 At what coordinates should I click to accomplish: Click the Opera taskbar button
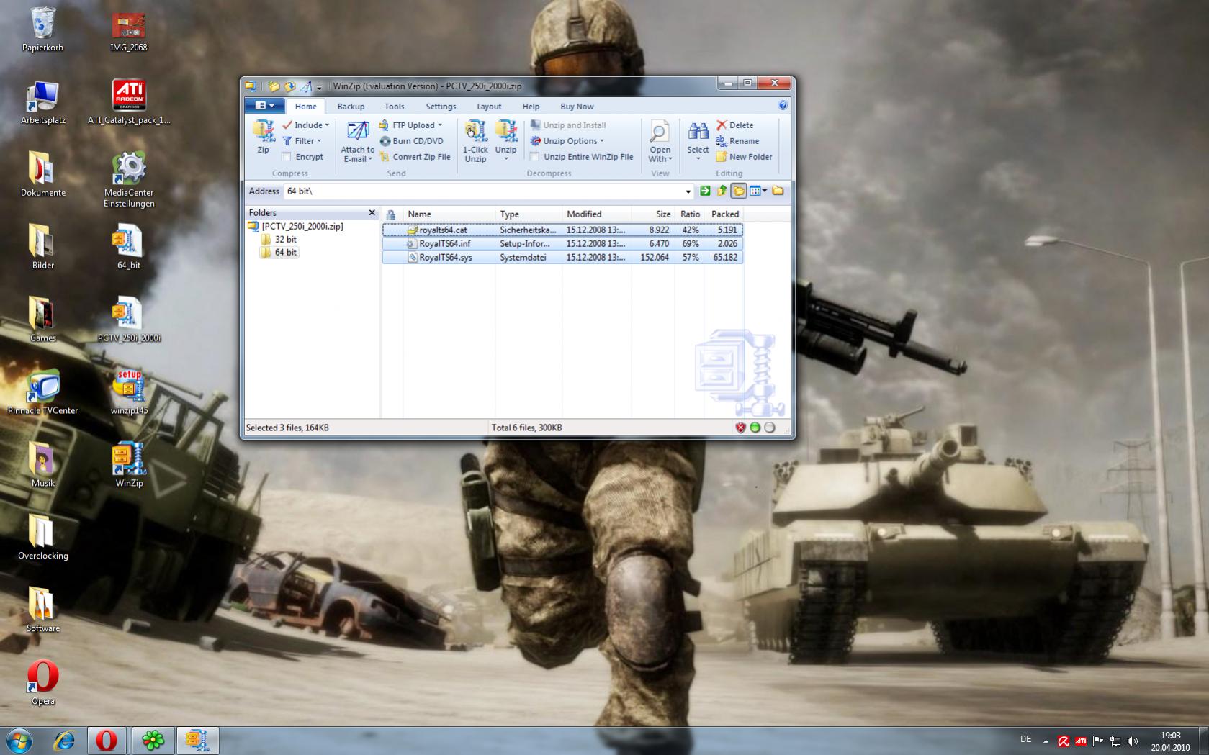click(x=107, y=741)
